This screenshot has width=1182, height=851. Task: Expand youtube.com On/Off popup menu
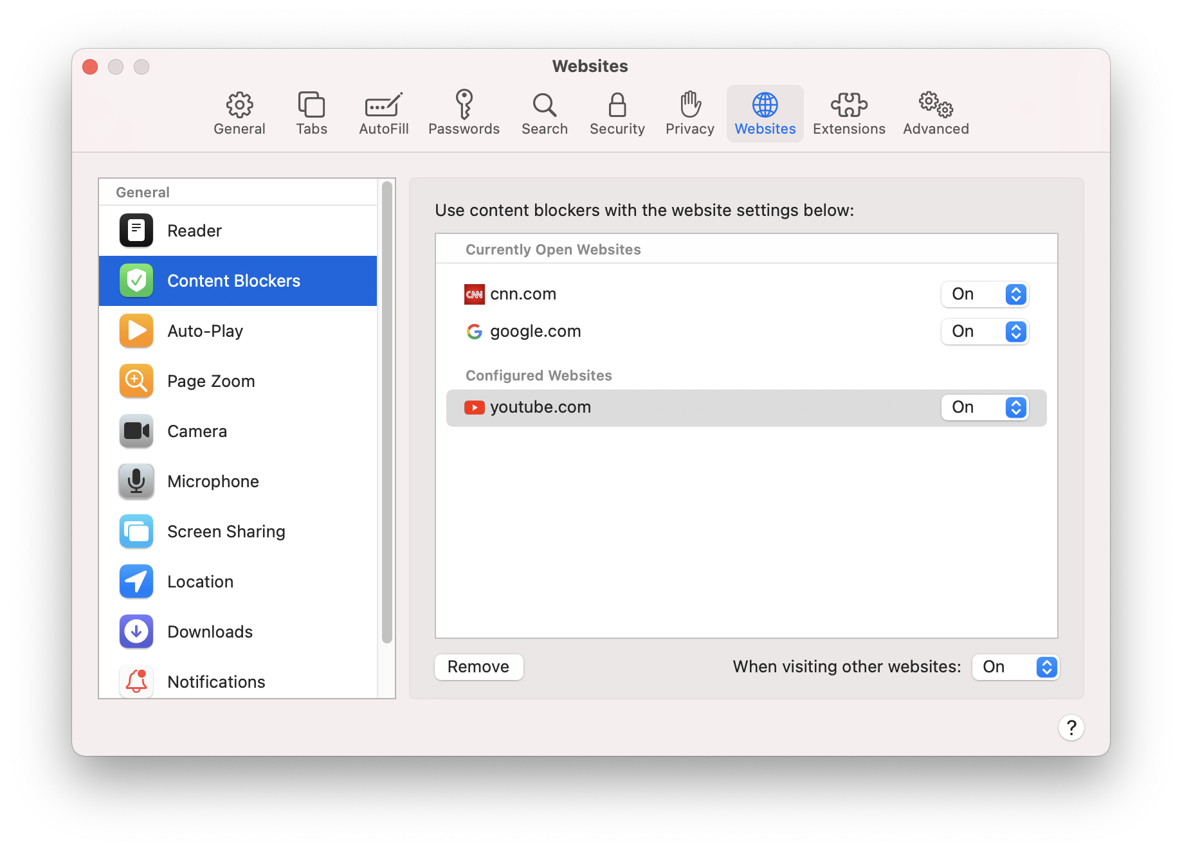click(985, 408)
